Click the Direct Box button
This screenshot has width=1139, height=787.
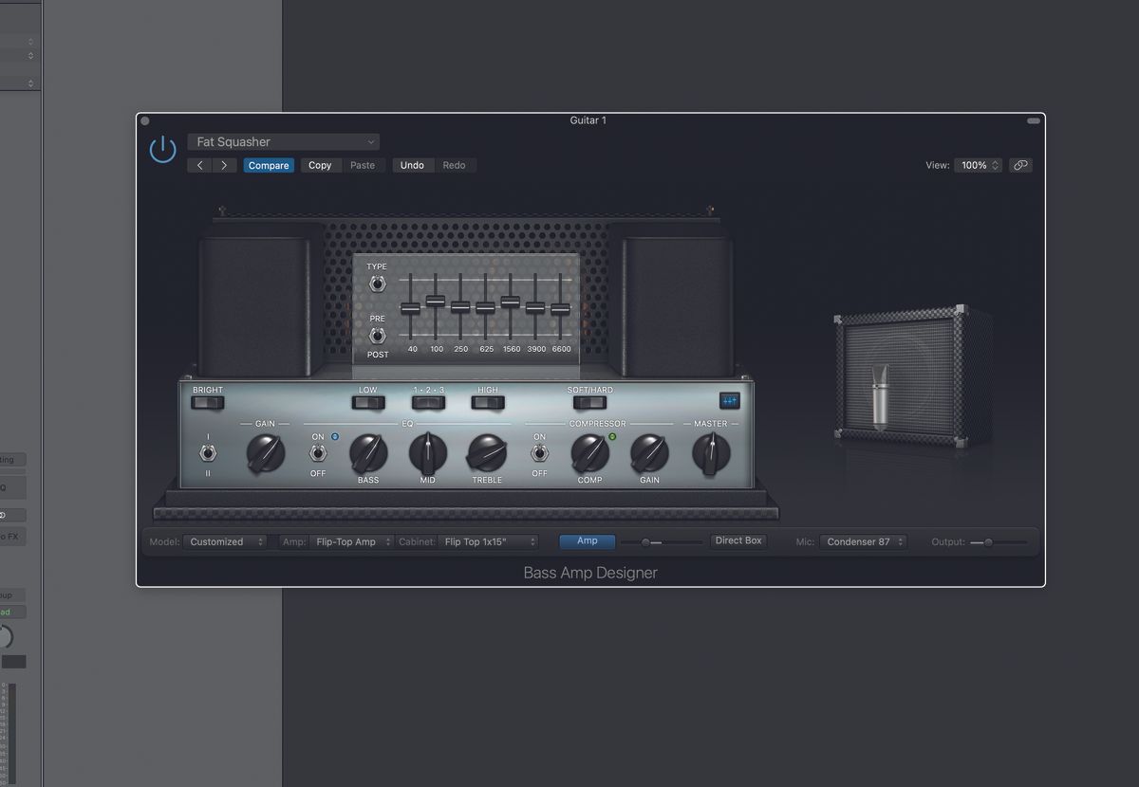(738, 540)
